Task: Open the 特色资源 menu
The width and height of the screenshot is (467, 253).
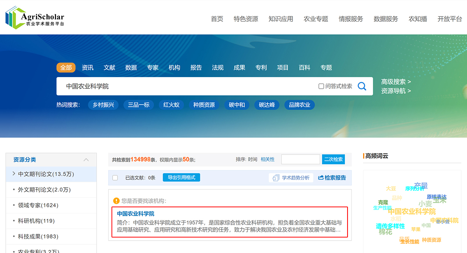Action: 246,19
